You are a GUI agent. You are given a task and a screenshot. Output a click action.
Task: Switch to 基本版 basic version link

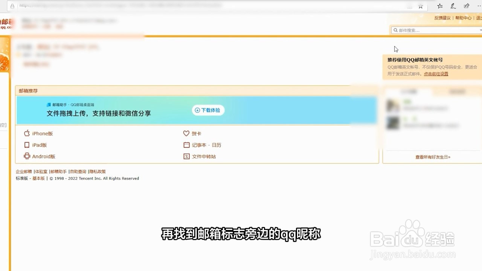click(x=38, y=178)
